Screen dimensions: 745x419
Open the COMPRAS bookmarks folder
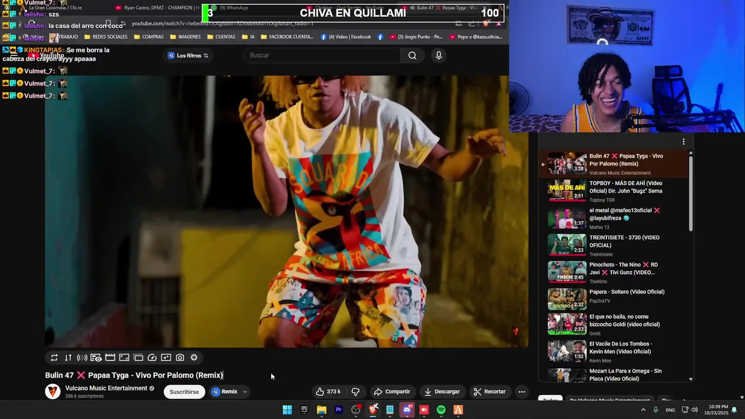(x=148, y=37)
